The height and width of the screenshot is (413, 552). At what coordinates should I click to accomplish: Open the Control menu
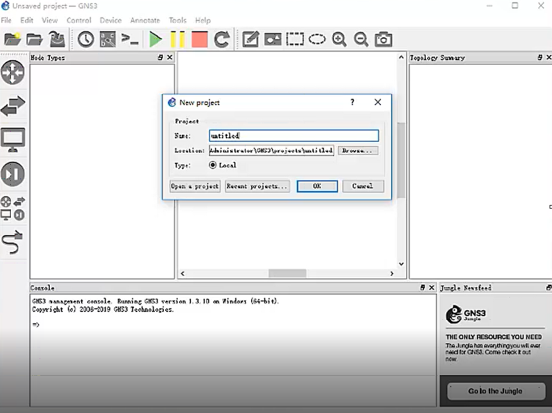coord(79,20)
